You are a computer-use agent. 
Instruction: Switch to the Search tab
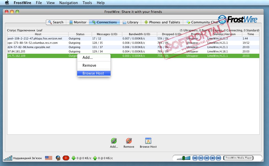56,22
